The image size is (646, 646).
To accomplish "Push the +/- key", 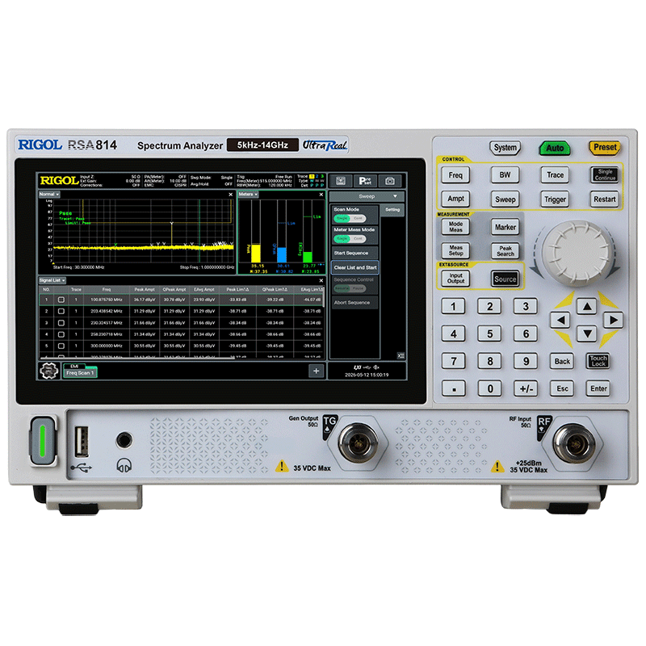I will click(x=526, y=388).
